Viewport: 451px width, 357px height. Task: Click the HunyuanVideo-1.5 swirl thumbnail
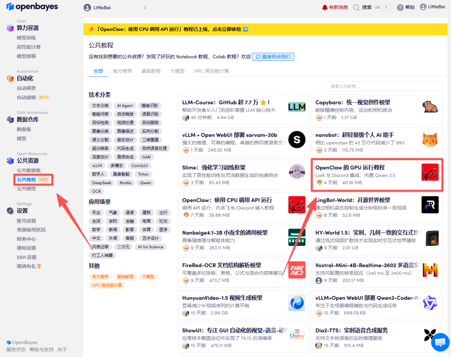point(297,302)
